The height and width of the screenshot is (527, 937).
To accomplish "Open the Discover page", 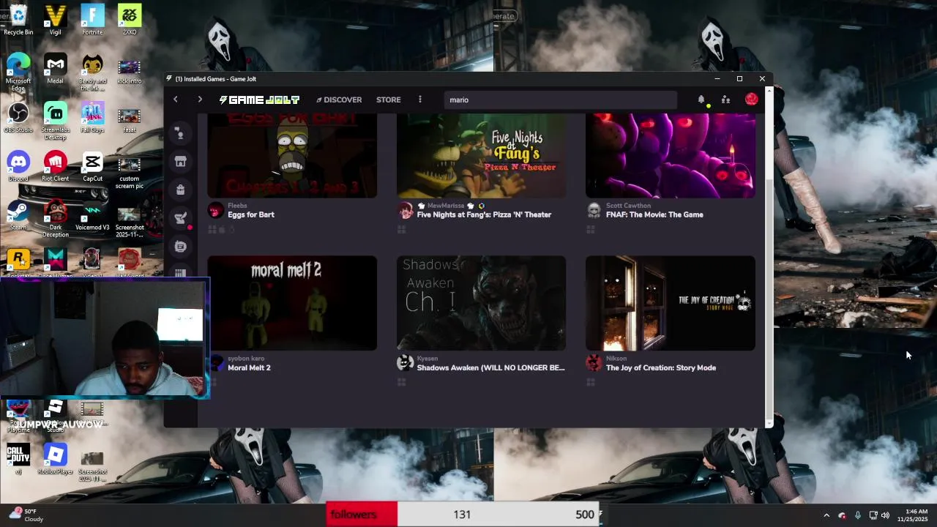I will tap(339, 100).
